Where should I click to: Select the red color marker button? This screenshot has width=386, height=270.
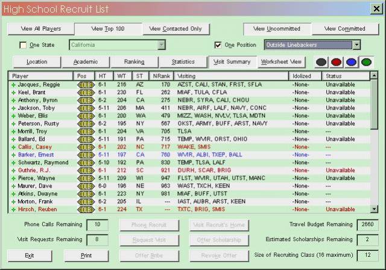point(337,62)
